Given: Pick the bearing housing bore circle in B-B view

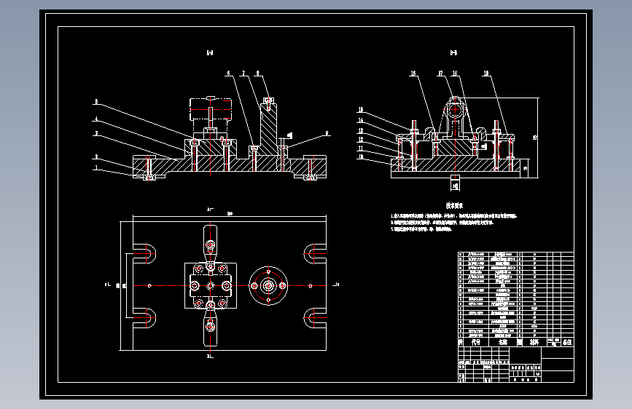Looking at the screenshot, I should click(455, 109).
